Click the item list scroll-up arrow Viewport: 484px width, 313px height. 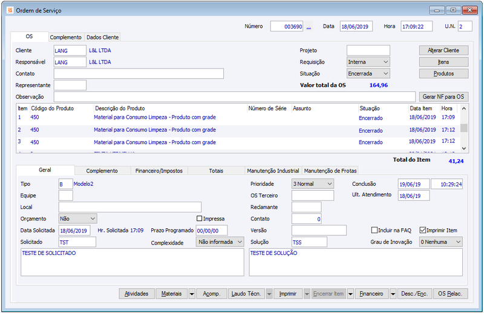[x=463, y=108]
